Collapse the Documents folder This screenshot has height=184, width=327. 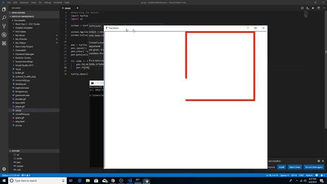point(34,20)
